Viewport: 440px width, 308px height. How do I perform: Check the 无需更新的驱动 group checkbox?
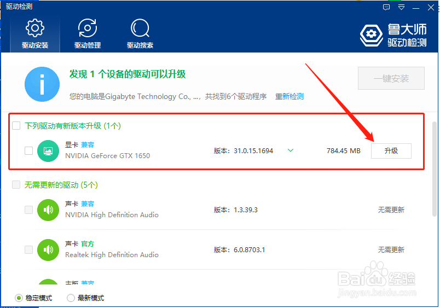click(x=16, y=185)
